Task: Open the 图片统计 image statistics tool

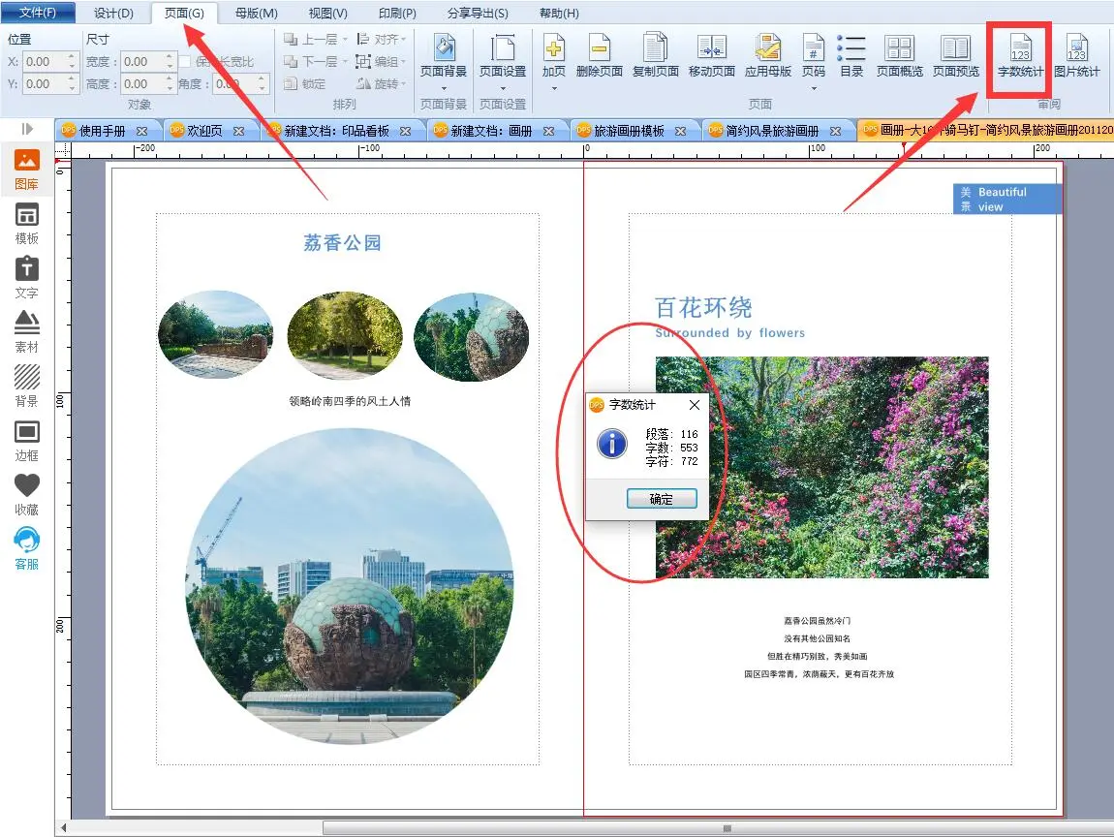Action: coord(1076,54)
